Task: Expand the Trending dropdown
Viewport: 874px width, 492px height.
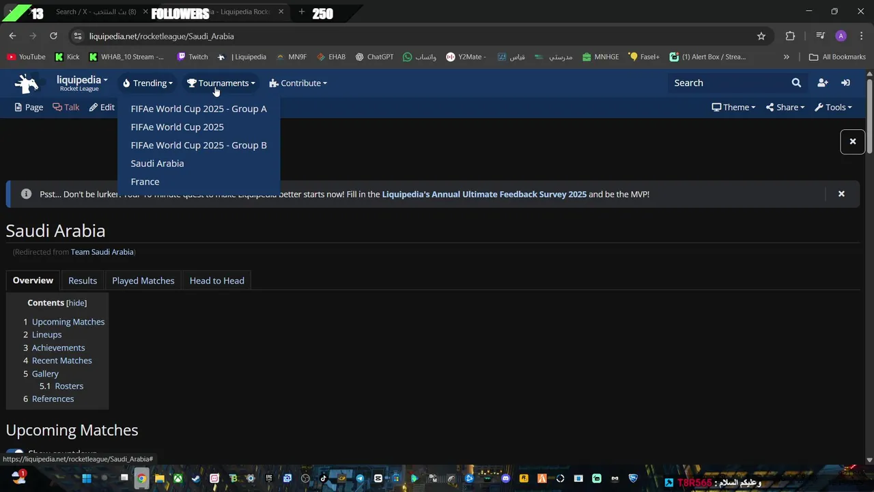Action: tap(147, 83)
